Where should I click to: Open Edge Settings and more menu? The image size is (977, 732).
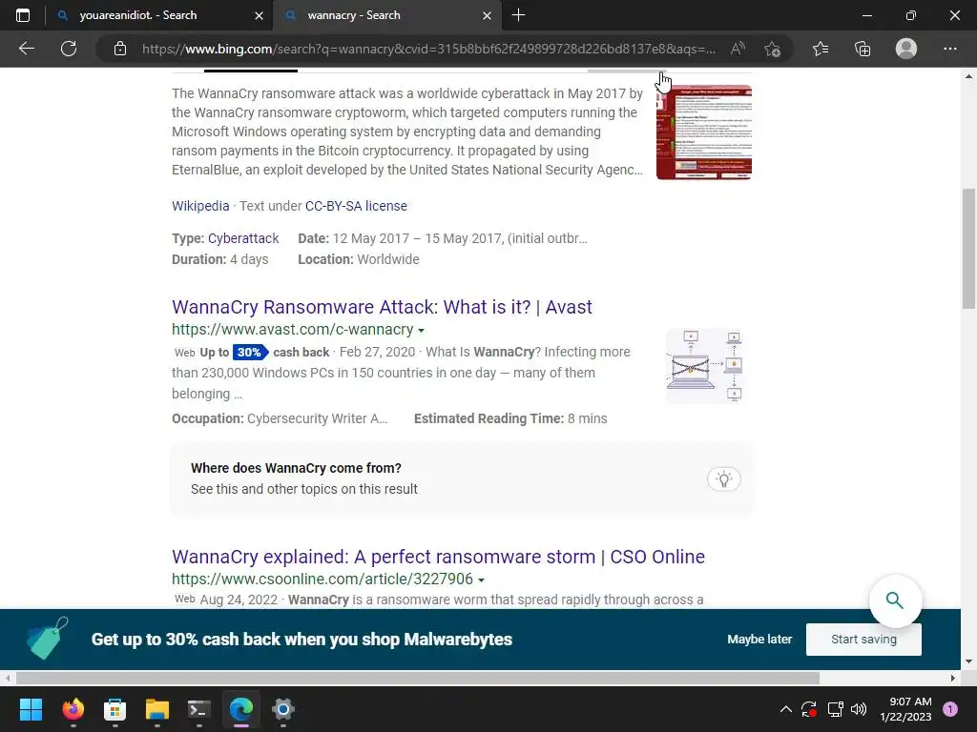(x=949, y=49)
